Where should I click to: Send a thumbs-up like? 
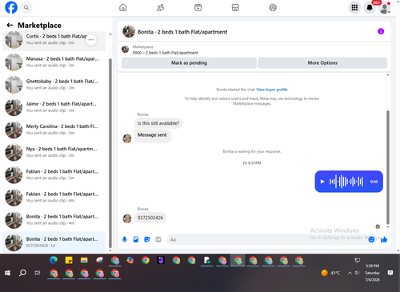click(384, 239)
